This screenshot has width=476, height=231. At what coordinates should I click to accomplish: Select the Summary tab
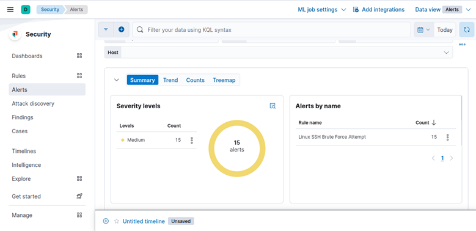coord(142,80)
